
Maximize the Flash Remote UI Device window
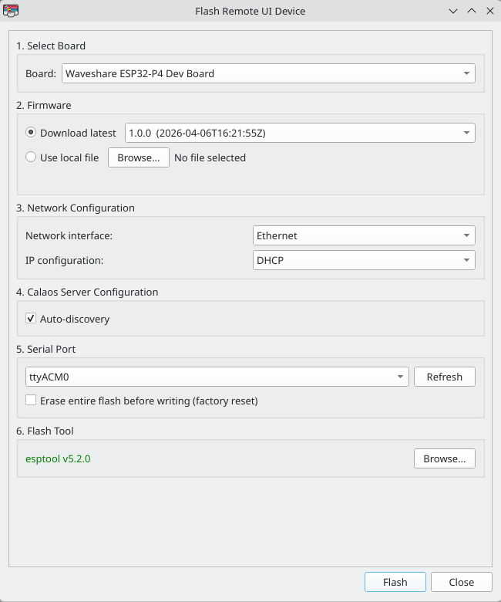(471, 11)
